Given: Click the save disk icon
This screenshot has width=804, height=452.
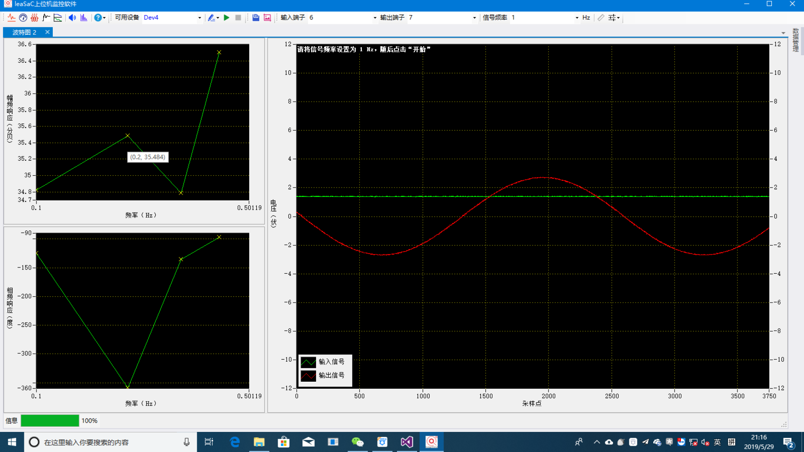Looking at the screenshot, I should coord(255,18).
